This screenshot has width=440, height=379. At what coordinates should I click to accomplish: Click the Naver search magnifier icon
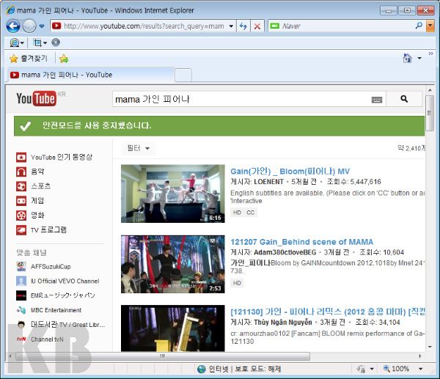tap(419, 26)
